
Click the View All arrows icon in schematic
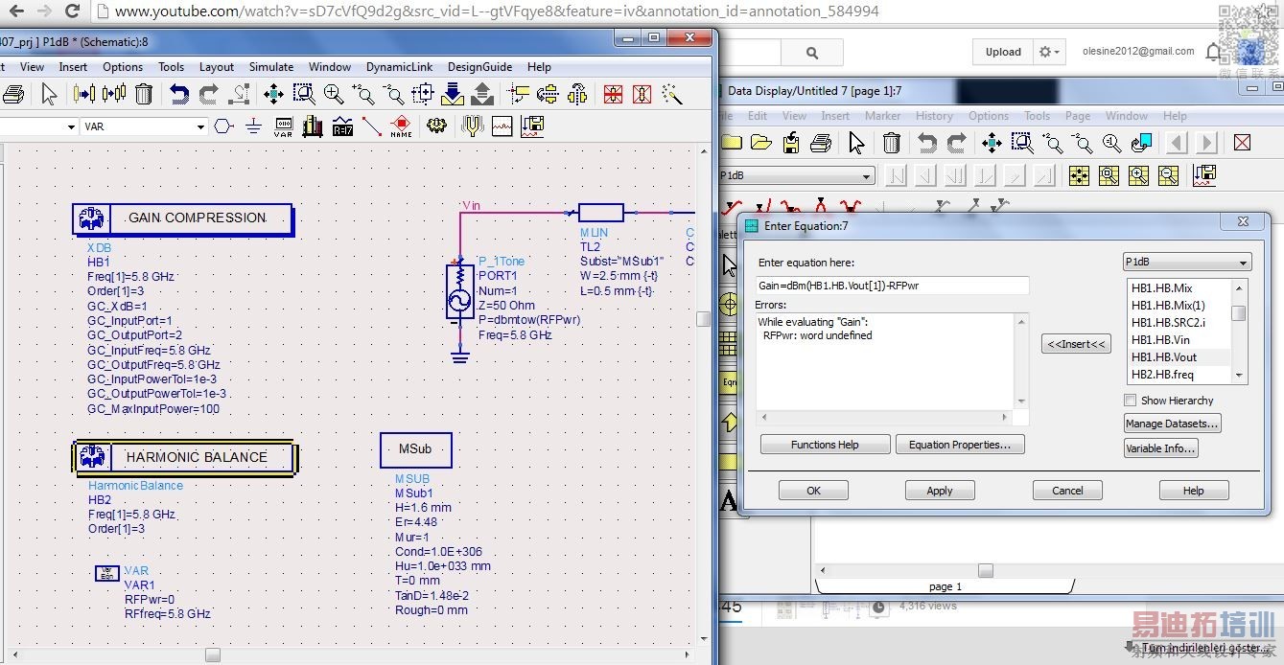273,94
